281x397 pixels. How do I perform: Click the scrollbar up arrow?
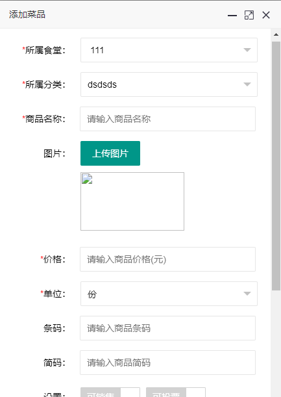[276, 34]
